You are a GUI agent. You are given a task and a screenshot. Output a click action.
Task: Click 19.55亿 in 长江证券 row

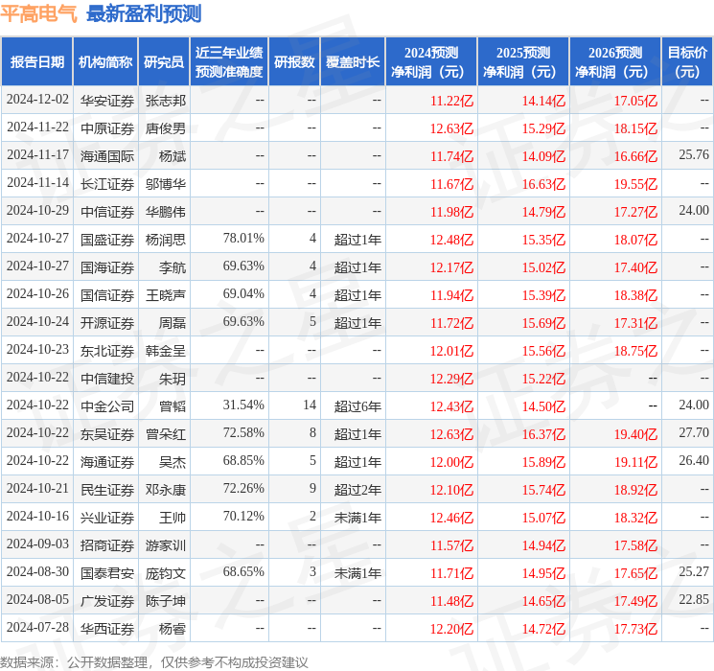pyautogui.click(x=635, y=184)
